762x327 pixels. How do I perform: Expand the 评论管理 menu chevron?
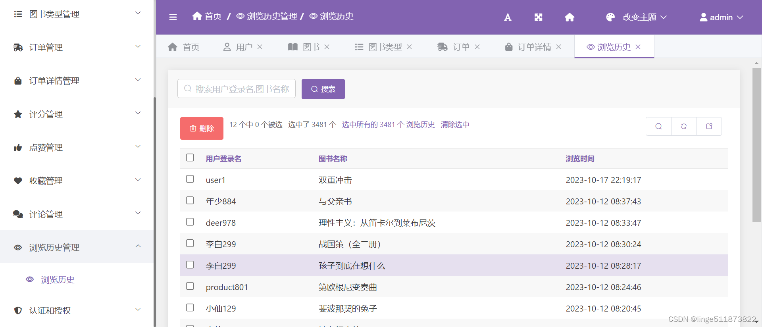tap(138, 213)
